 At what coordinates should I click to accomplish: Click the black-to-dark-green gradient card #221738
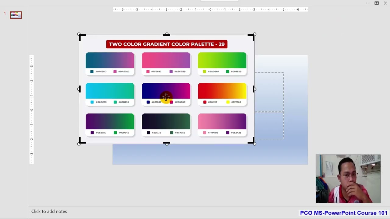pyautogui.click(x=166, y=125)
